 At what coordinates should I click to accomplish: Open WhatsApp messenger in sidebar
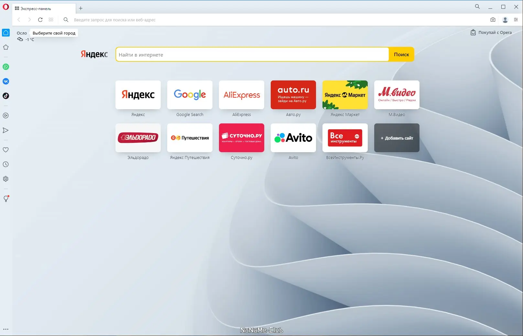point(6,67)
